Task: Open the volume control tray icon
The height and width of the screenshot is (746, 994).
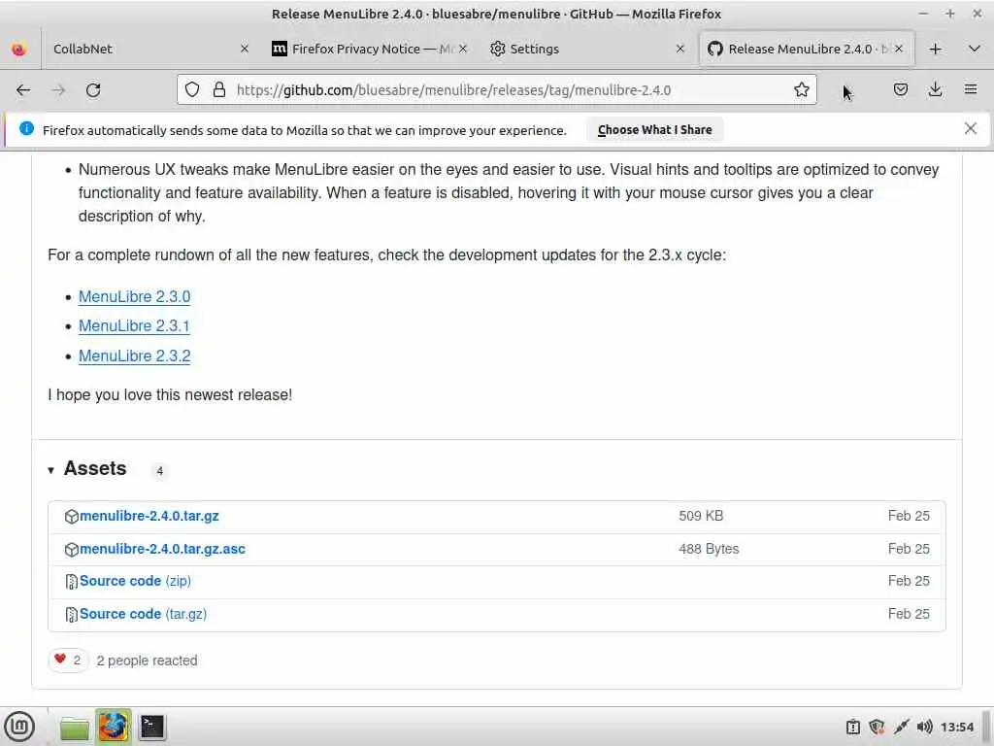Action: tap(924, 727)
